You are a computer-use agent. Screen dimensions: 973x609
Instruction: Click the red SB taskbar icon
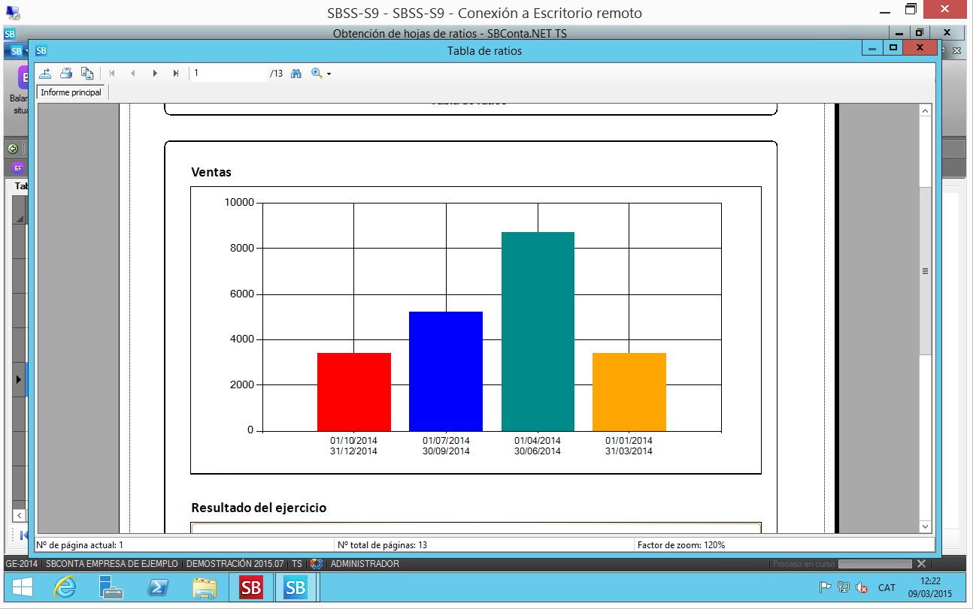[250, 587]
